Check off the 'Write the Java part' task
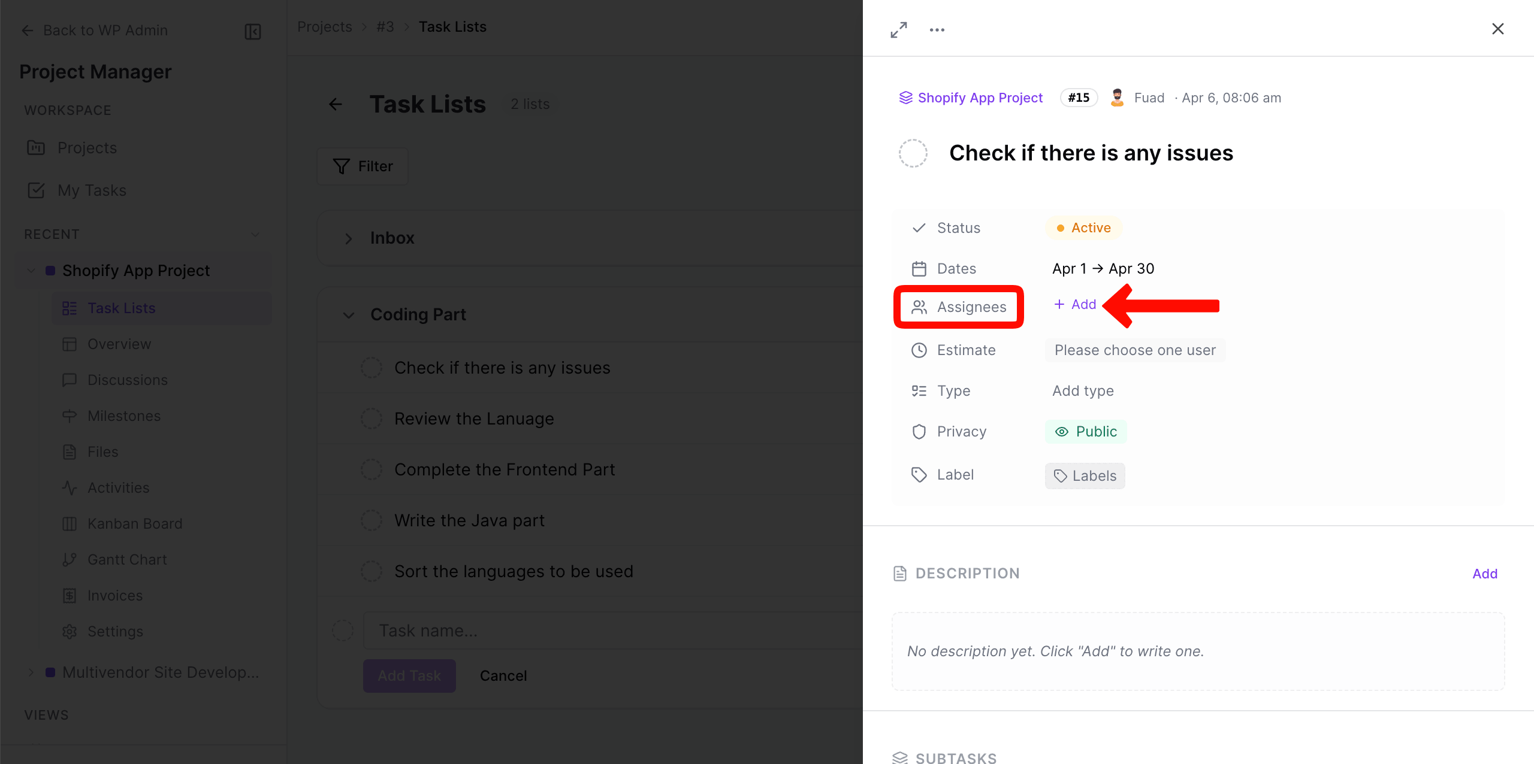1534x764 pixels. tap(372, 520)
